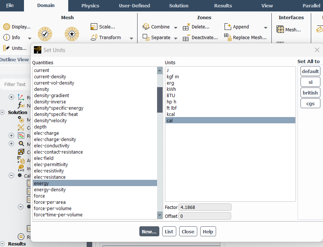Collapse the Solution tree node
The image size is (323, 247).
pyautogui.click(x=3, y=113)
